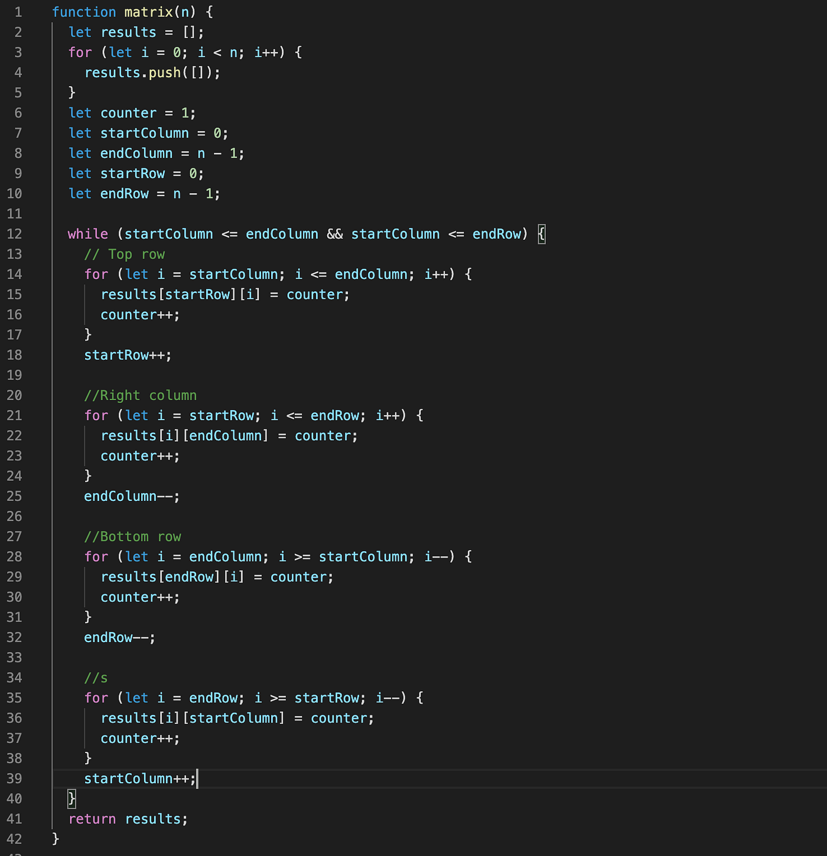Select the word counter on line 6
This screenshot has width=827, height=856.
pos(128,112)
